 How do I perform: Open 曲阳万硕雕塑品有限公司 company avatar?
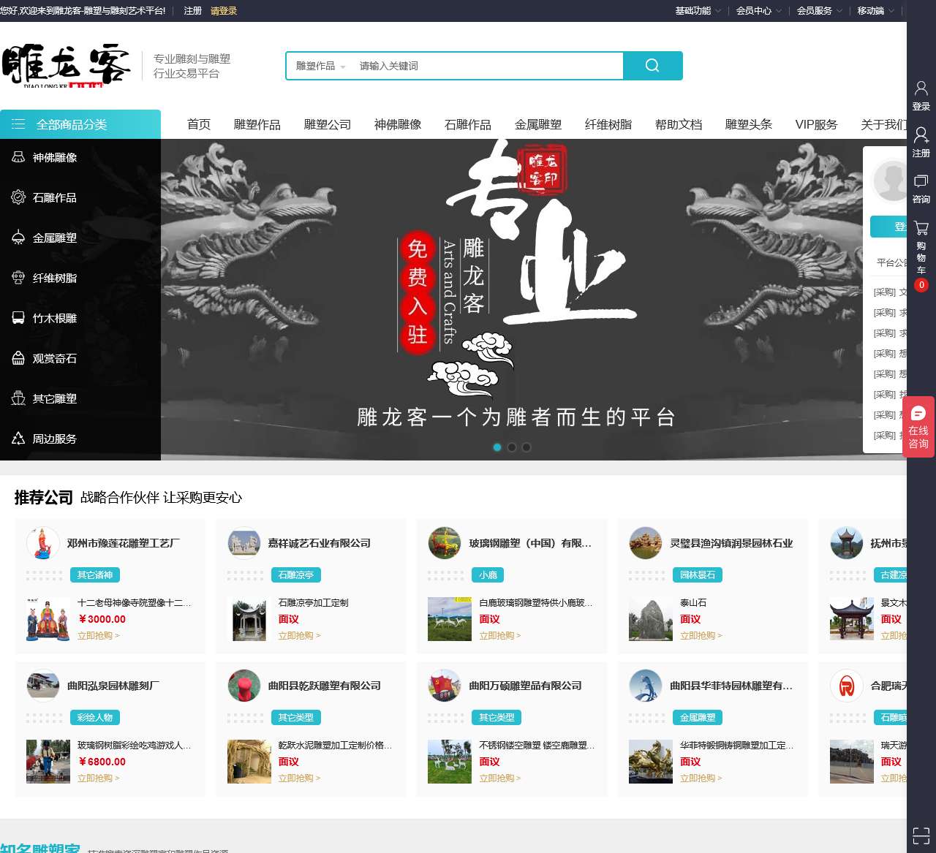coord(445,686)
